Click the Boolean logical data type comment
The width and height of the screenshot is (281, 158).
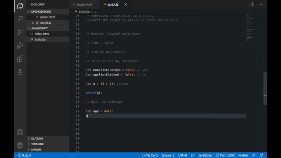(113, 34)
